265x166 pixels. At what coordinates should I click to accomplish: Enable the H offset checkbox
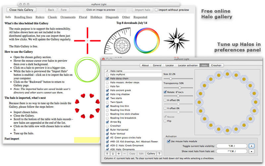pyautogui.click(x=165, y=100)
